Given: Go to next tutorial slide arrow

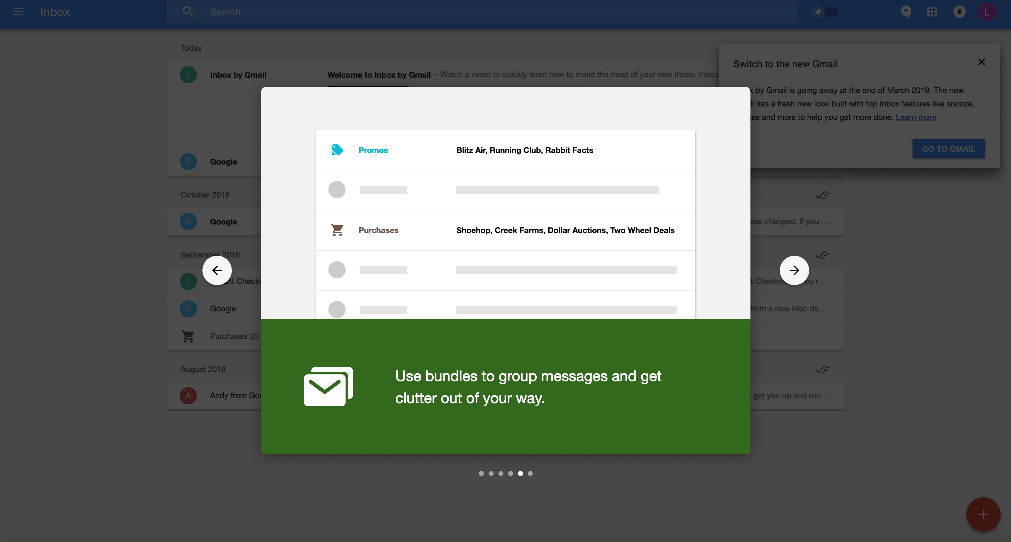Looking at the screenshot, I should [x=794, y=270].
